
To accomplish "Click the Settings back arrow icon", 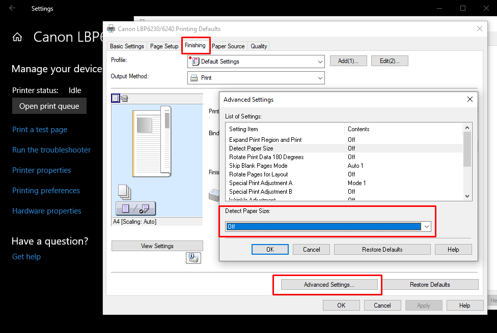I will coord(12,8).
